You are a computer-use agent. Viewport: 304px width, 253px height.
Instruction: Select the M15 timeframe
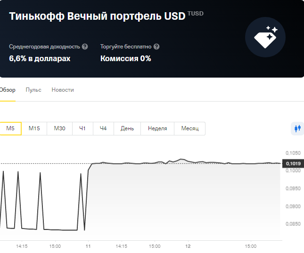click(x=34, y=128)
